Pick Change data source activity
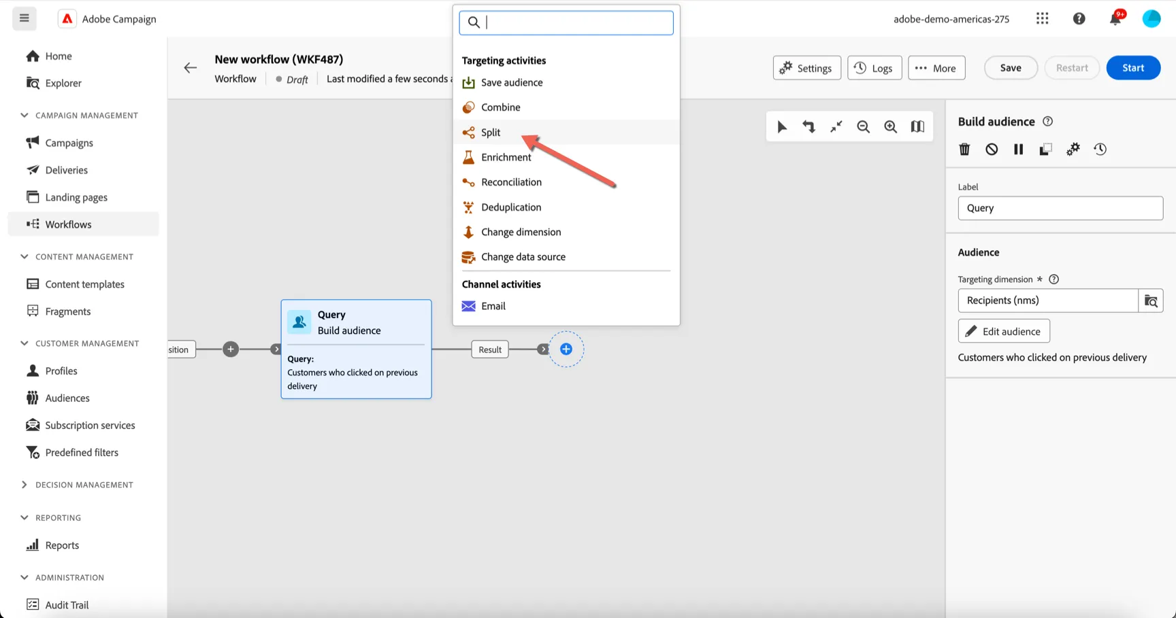The height and width of the screenshot is (618, 1176). click(x=566, y=256)
